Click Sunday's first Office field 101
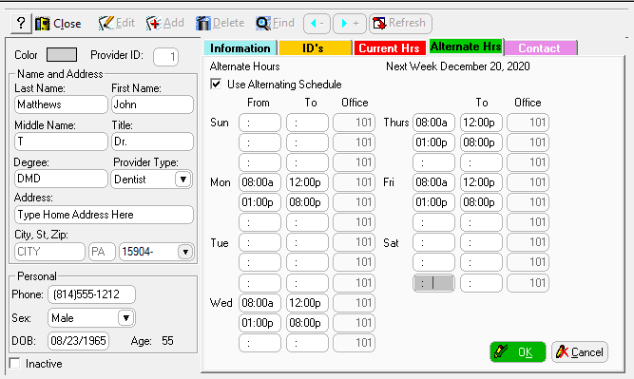 pyautogui.click(x=355, y=123)
